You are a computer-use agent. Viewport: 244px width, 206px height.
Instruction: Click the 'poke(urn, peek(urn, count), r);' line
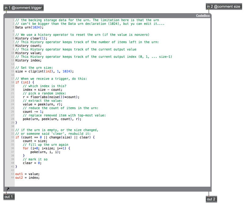(x=52, y=119)
